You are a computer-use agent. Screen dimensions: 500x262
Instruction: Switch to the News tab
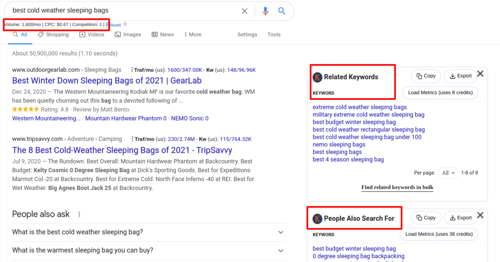[x=163, y=35]
